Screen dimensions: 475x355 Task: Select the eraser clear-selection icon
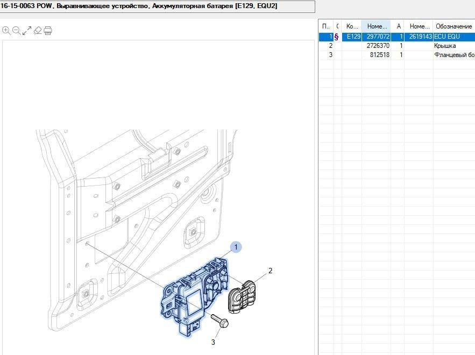(x=37, y=31)
